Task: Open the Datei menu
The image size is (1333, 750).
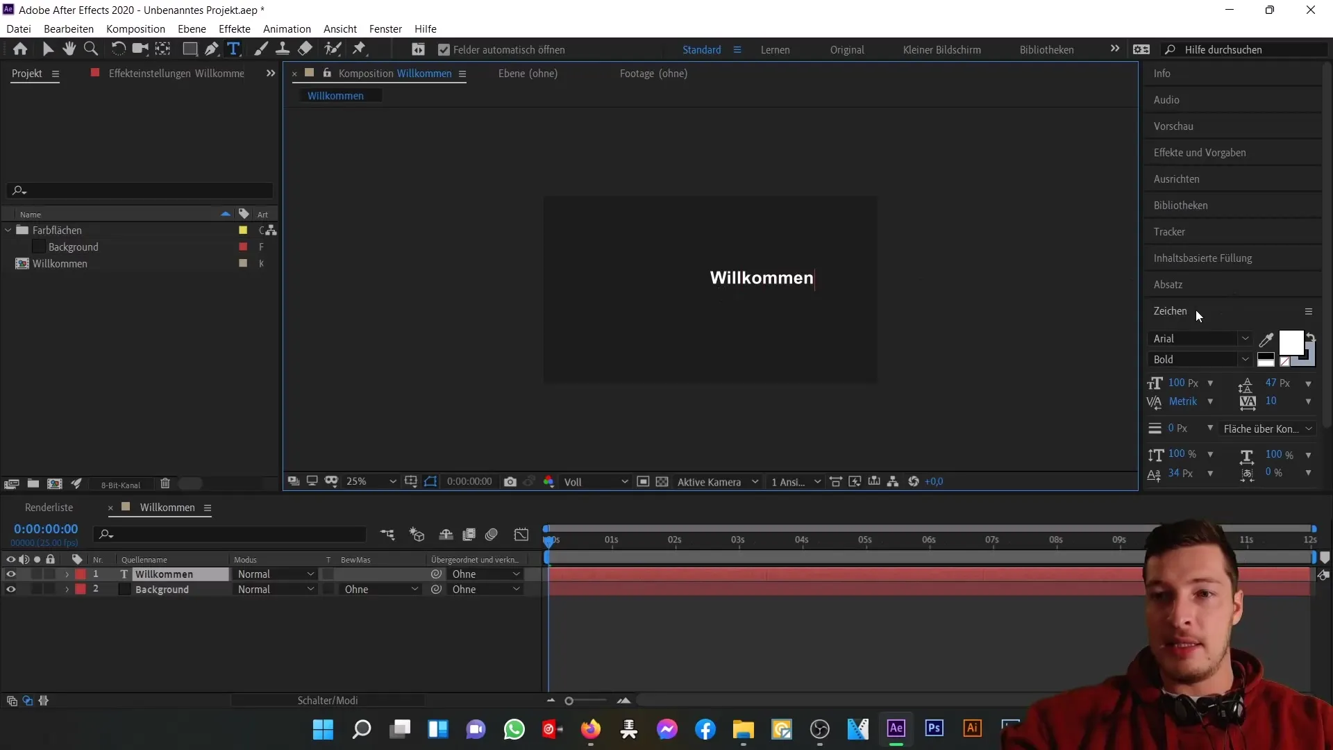Action: click(x=19, y=29)
